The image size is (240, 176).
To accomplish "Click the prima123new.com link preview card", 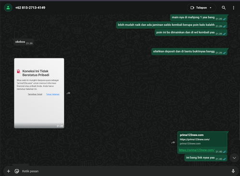I will coord(202,139).
